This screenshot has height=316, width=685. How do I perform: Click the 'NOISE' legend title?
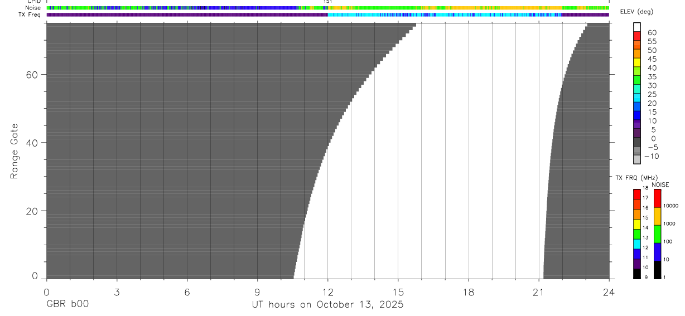click(660, 184)
